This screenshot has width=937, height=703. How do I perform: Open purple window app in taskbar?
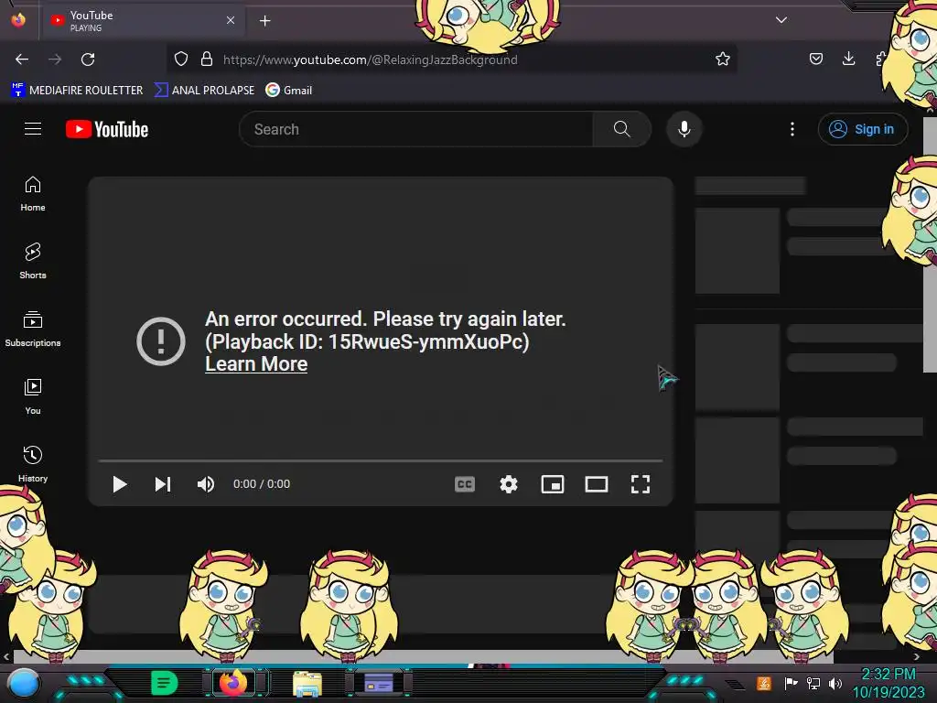click(x=378, y=683)
